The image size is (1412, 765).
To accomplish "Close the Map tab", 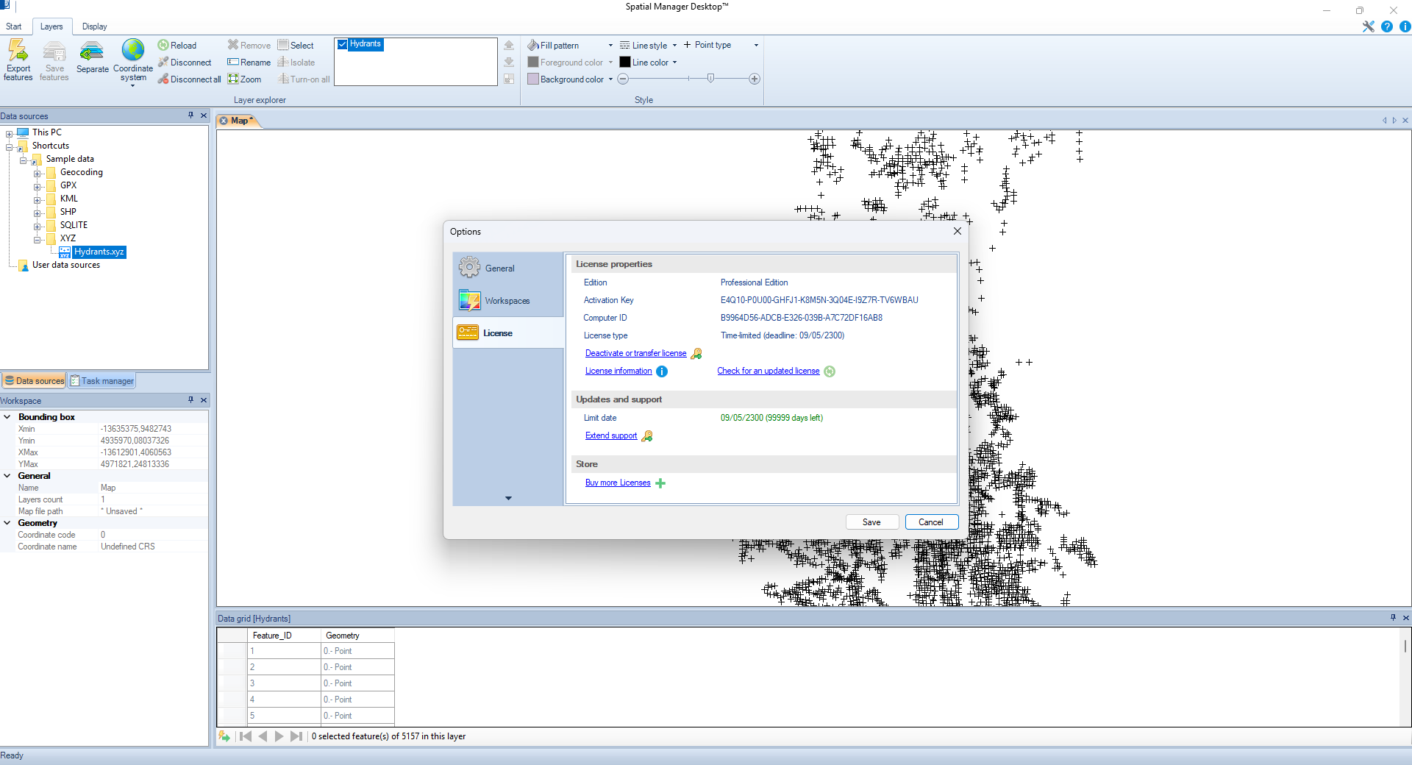I will pyautogui.click(x=224, y=121).
